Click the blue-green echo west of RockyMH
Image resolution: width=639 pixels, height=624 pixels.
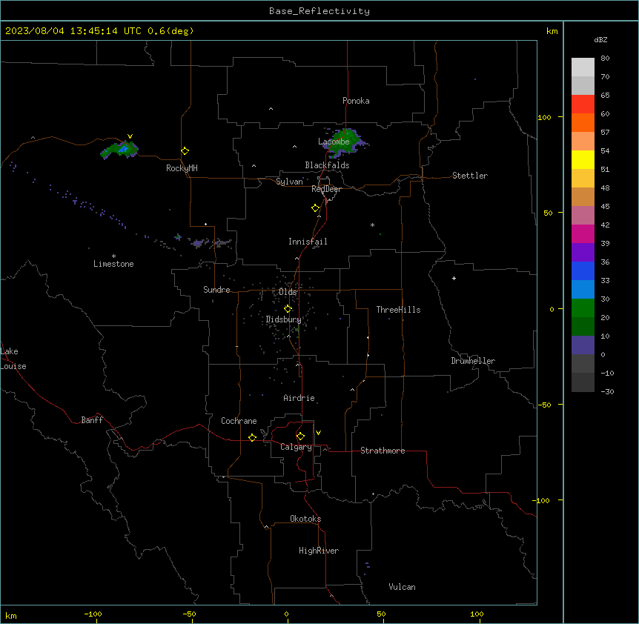(x=120, y=150)
